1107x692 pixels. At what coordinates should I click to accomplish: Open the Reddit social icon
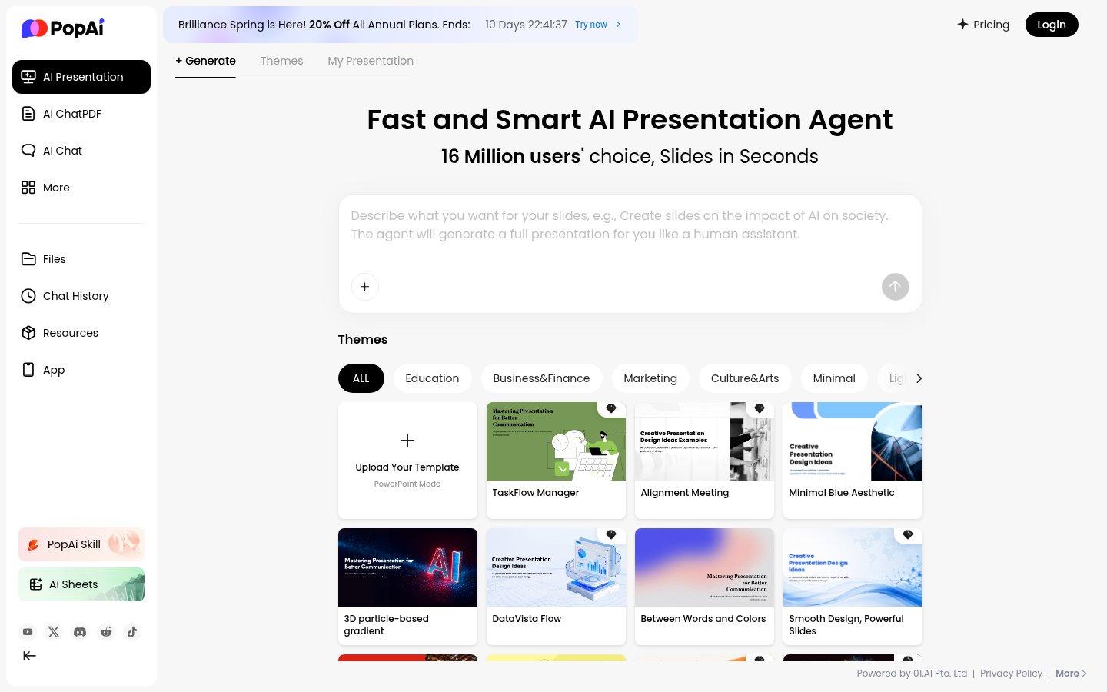[x=106, y=632]
